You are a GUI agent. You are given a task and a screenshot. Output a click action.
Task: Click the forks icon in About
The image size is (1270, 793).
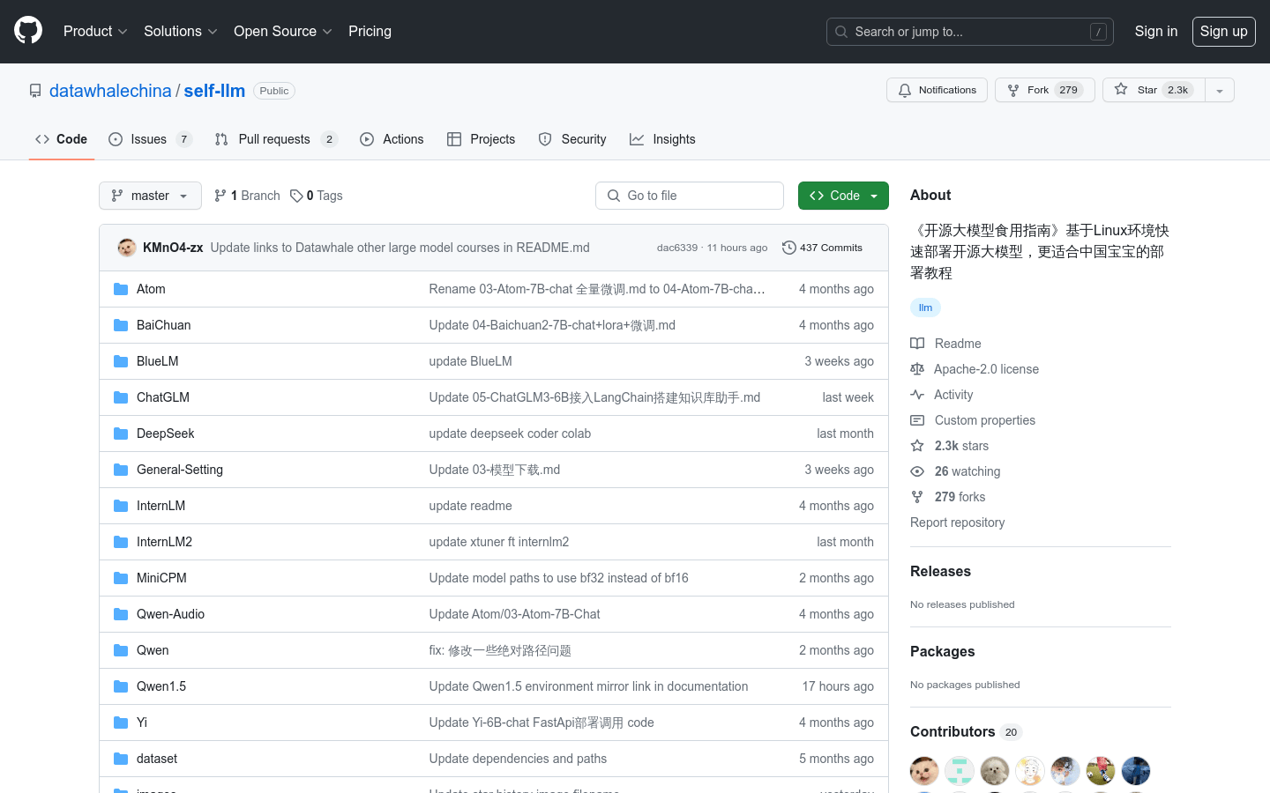pyautogui.click(x=917, y=497)
